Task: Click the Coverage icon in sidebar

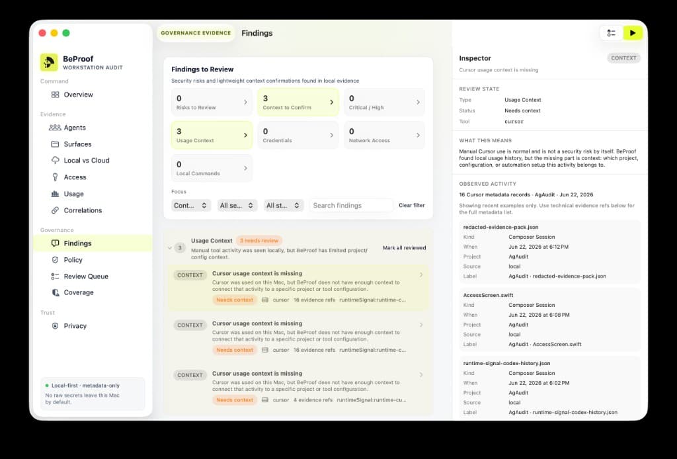Action: 56,292
